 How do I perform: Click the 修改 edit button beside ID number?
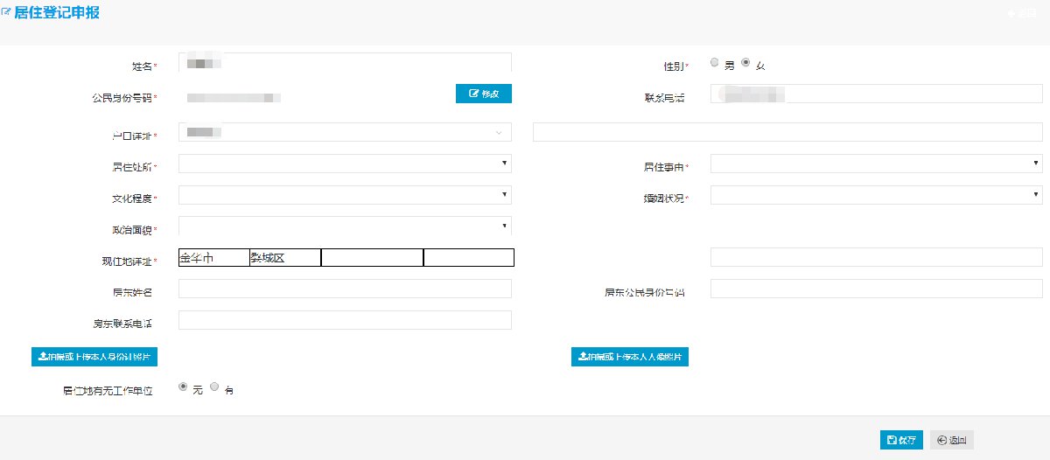click(483, 94)
